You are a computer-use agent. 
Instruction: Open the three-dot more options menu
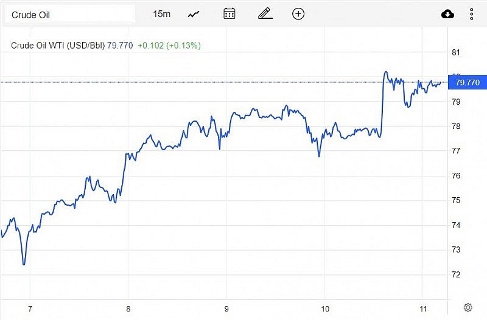[472, 14]
